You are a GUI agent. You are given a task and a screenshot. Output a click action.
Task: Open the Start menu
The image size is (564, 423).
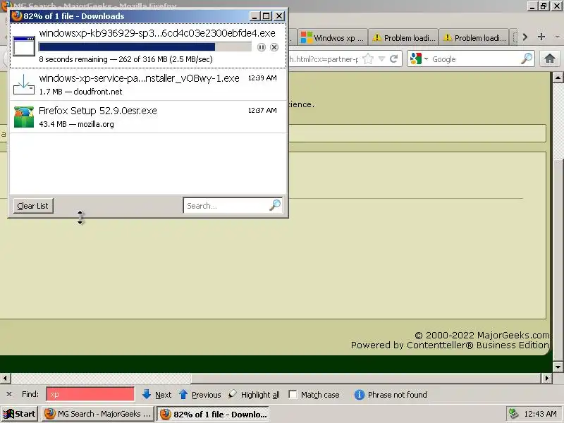pos(20,414)
